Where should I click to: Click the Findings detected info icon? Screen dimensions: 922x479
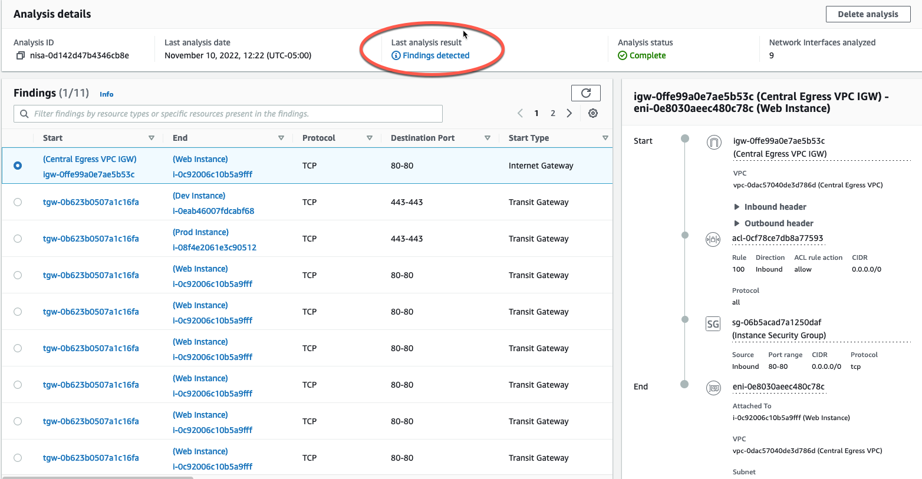pos(395,55)
